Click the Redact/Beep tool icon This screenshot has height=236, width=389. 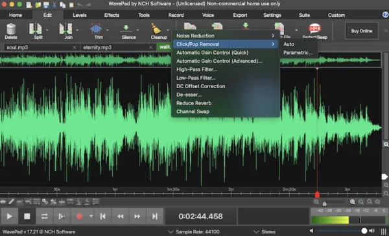314,29
